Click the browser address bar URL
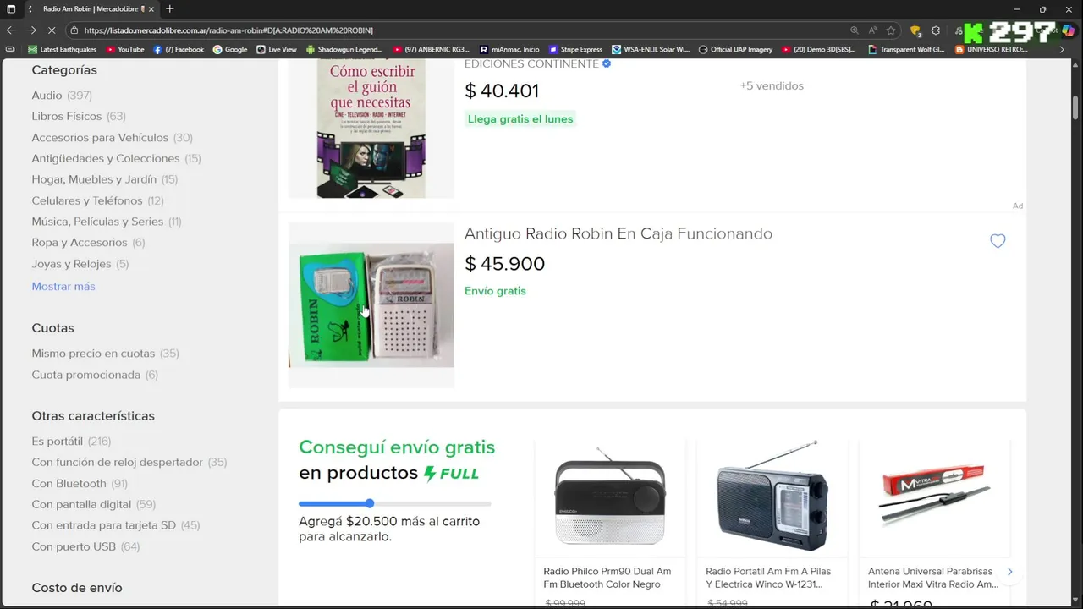This screenshot has width=1083, height=609. pyautogui.click(x=228, y=30)
